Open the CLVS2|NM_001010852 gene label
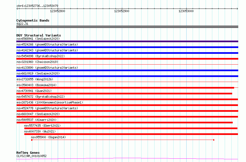Image resolution: width=246 pixels, height=162 pixels. tap(32, 156)
